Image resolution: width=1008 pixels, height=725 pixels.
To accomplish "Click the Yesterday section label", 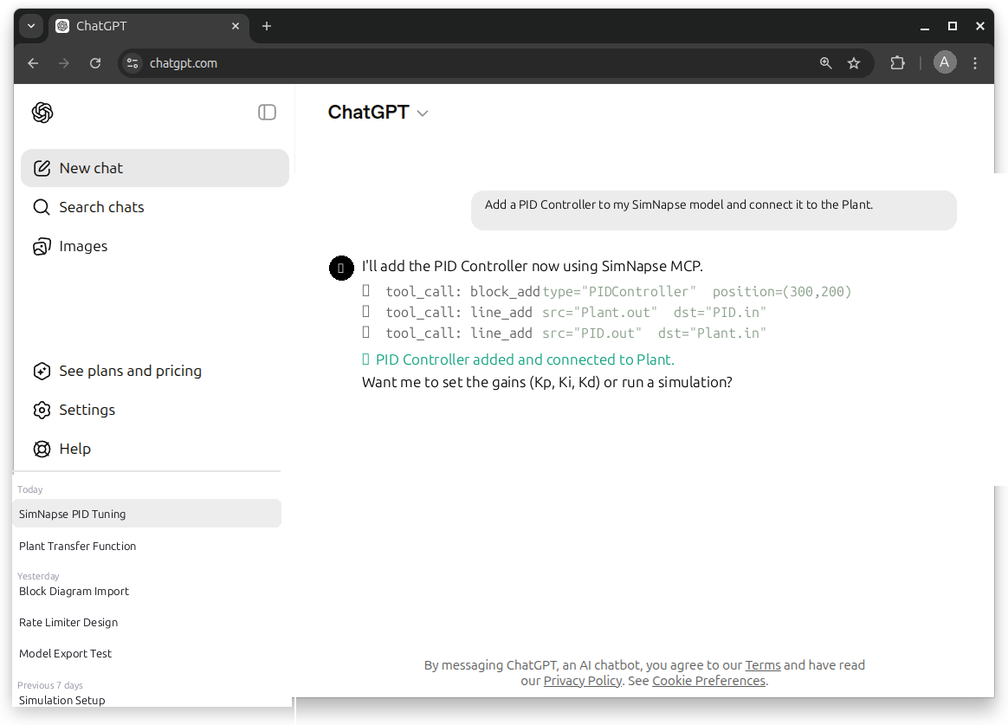I will (38, 576).
